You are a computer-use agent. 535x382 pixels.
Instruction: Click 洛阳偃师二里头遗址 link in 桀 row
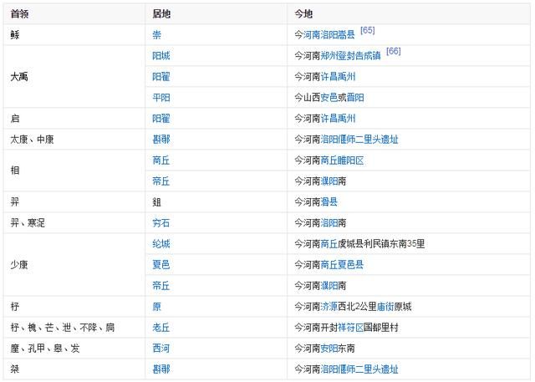pyautogui.click(x=359, y=369)
